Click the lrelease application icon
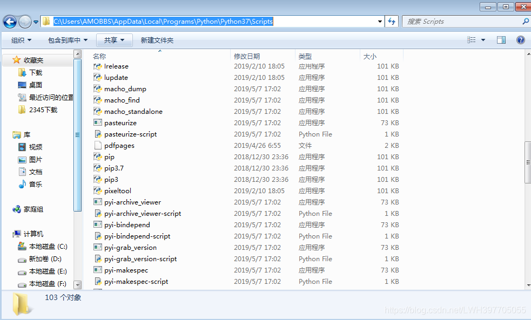The image size is (531, 320). 98,66
